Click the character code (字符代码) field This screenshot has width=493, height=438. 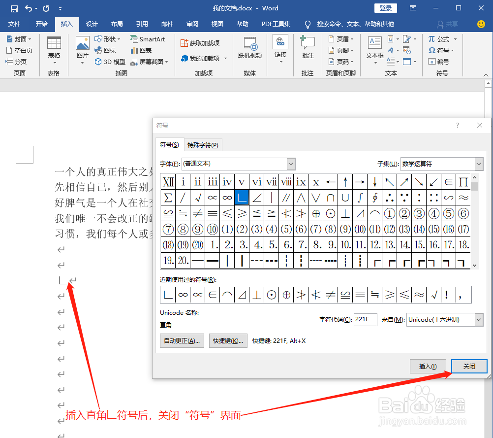pos(365,320)
